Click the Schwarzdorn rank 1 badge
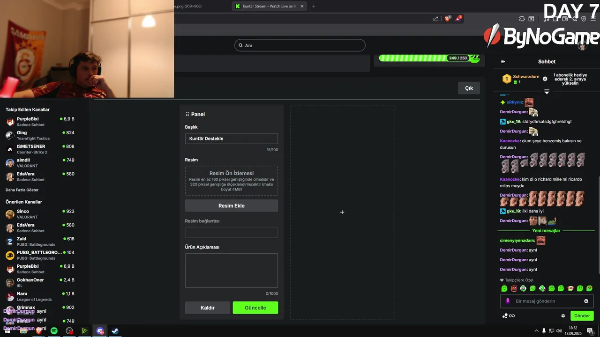This screenshot has width=600, height=337. pos(507,79)
